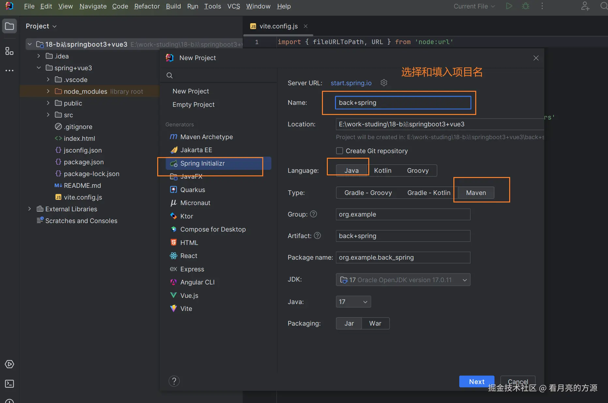Open the Project tool window folder icon
The image size is (608, 403).
point(9,26)
